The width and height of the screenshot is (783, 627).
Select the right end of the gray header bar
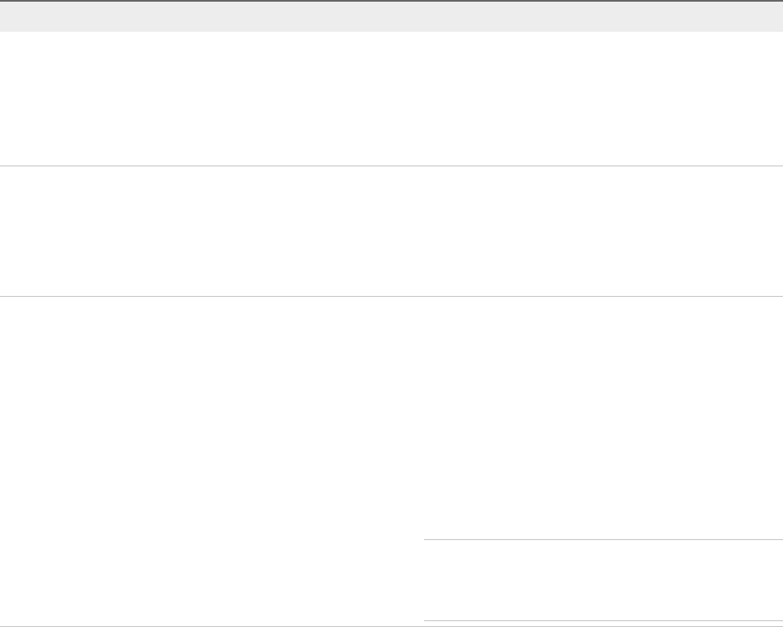[x=773, y=17]
